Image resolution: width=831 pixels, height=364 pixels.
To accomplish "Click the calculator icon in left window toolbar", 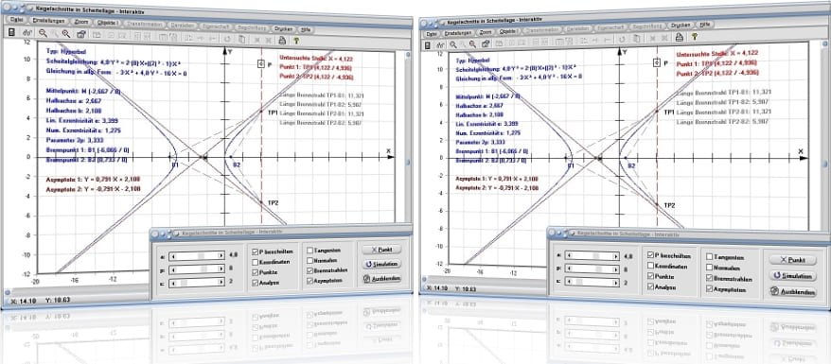I will (x=11, y=32).
